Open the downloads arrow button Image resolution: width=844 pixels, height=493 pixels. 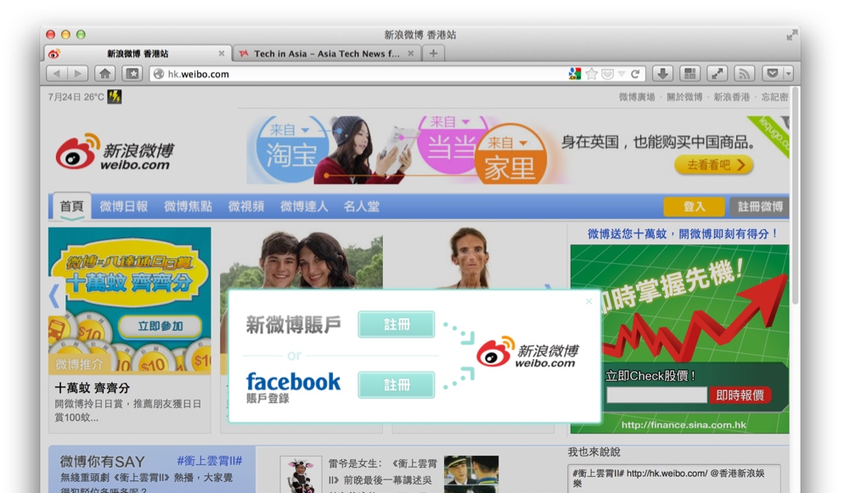663,74
